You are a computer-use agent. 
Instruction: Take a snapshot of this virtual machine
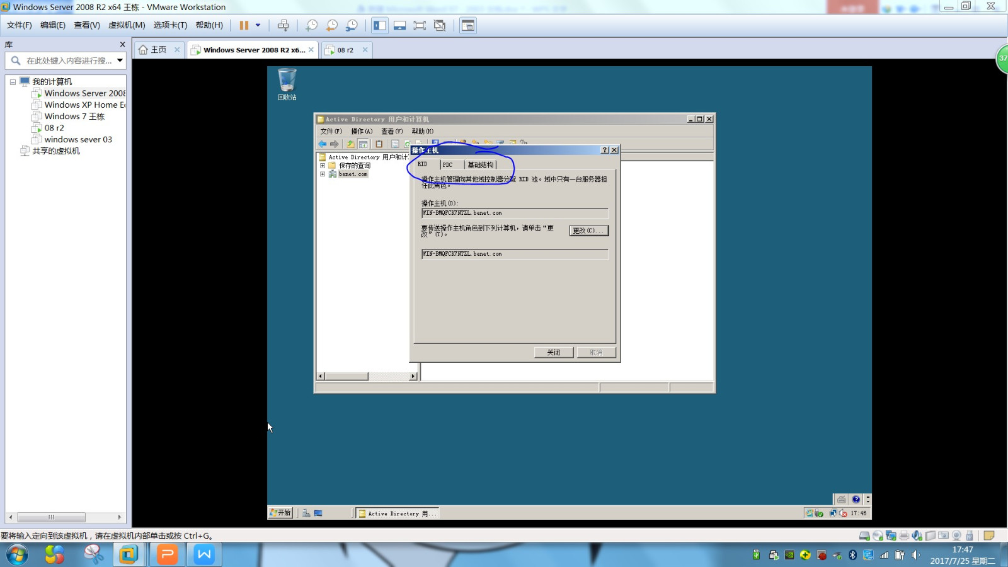(311, 25)
